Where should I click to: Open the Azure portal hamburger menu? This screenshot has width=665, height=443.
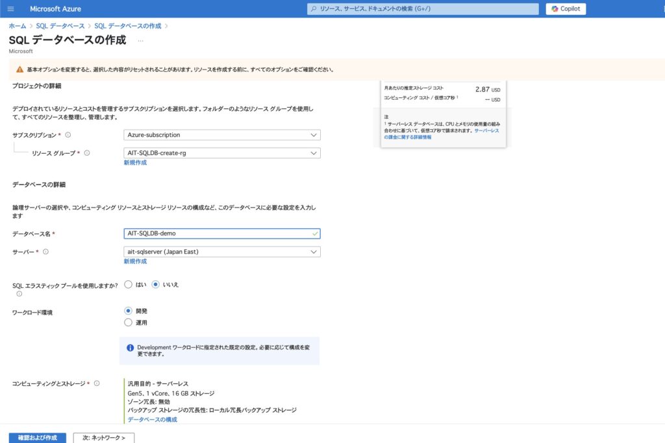click(10, 9)
